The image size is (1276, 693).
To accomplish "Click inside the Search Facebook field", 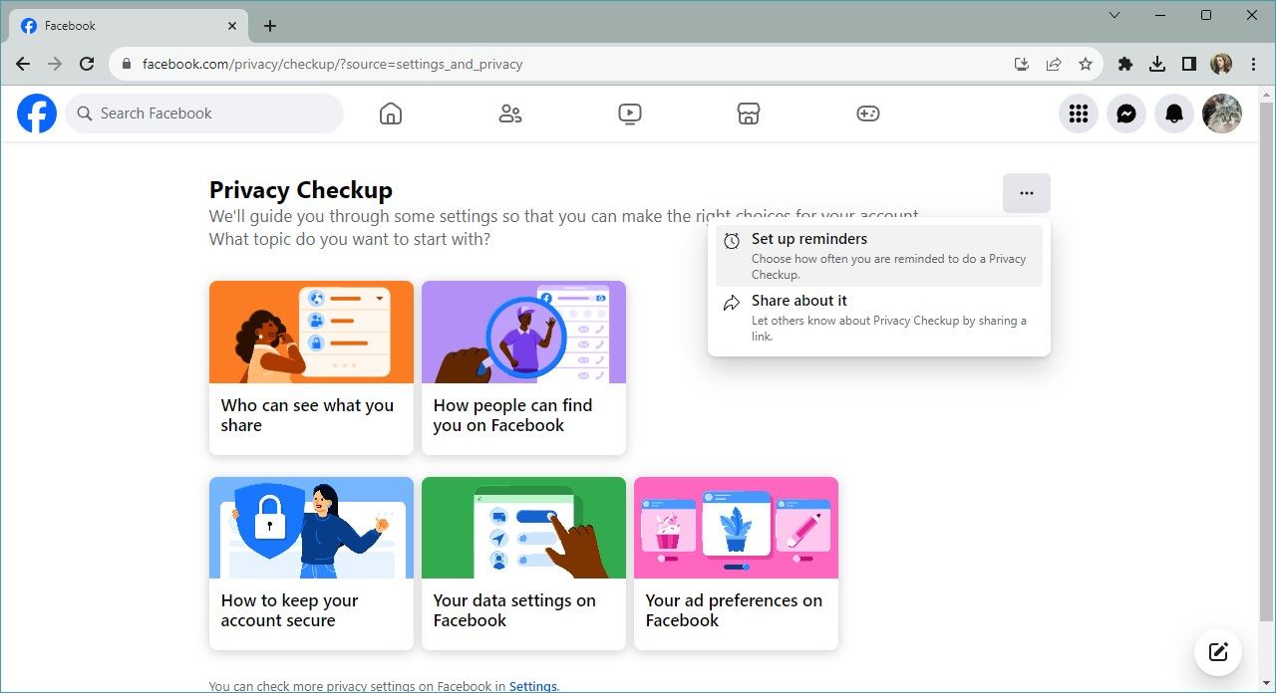I will 204,113.
